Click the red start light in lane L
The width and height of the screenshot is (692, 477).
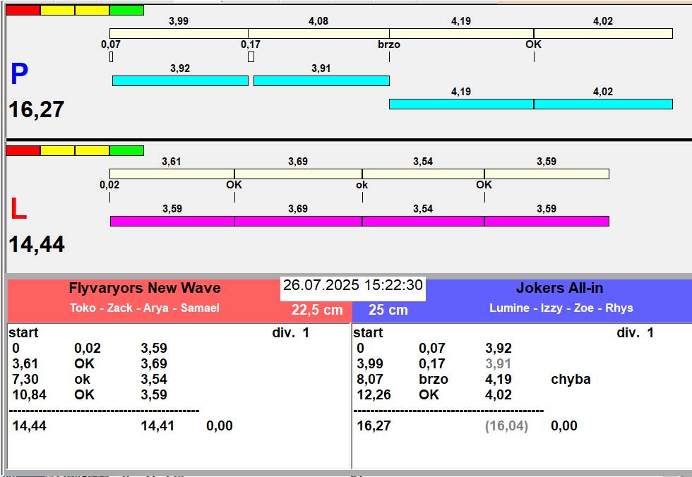(23, 151)
